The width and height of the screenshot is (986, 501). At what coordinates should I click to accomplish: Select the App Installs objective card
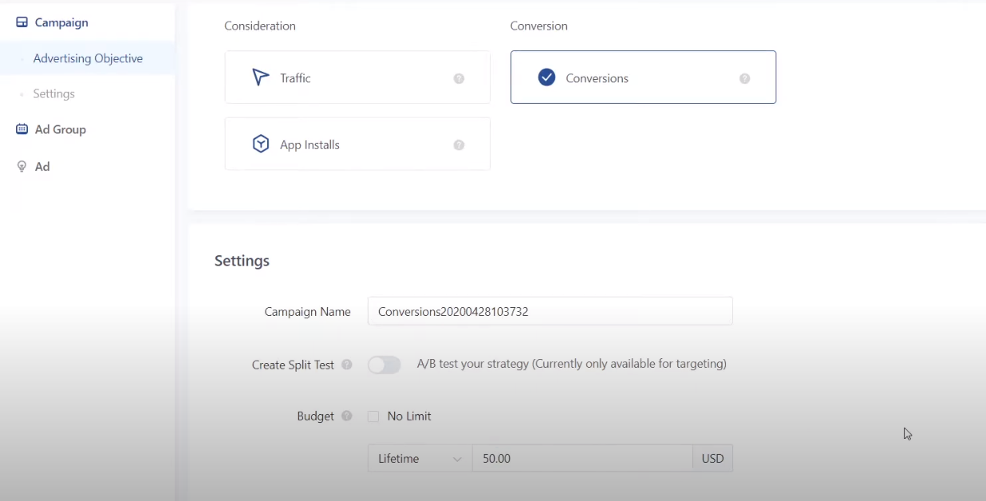click(357, 144)
